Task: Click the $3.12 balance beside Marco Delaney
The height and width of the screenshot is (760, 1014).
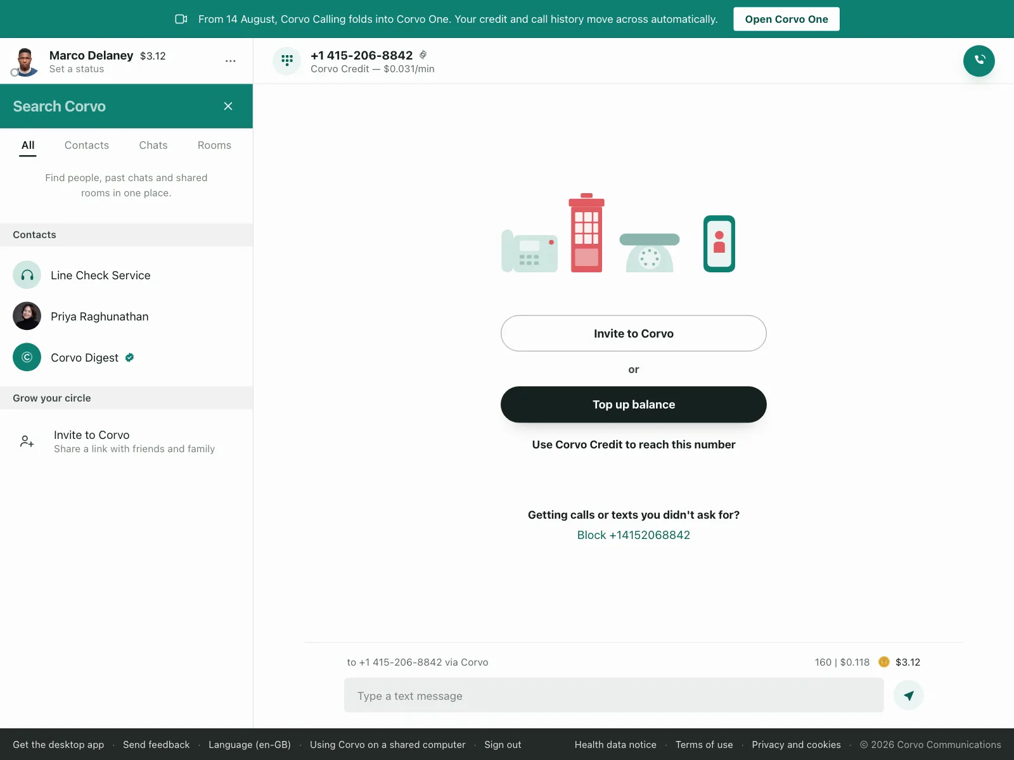Action: [153, 56]
